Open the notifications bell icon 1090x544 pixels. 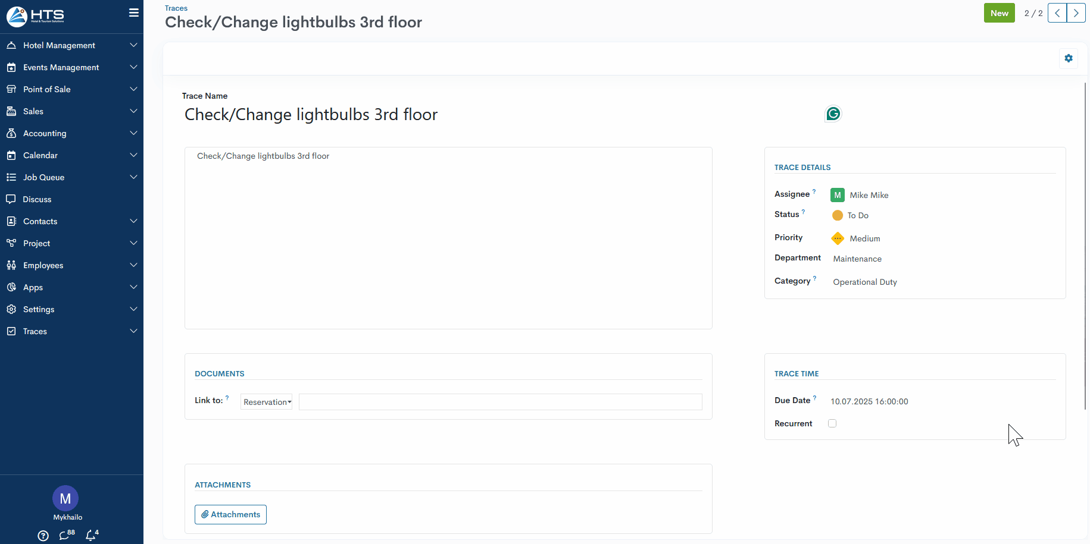tap(91, 535)
